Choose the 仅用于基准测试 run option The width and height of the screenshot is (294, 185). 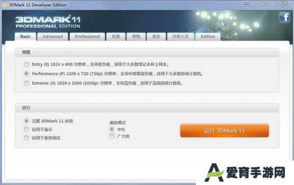[26, 138]
